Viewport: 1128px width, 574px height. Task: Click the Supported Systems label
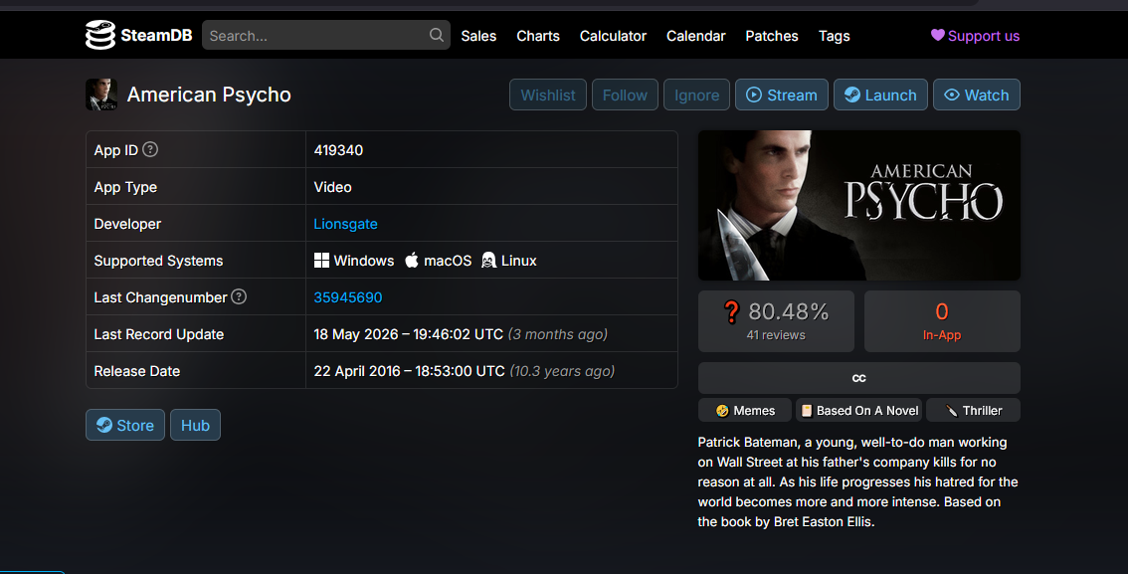[158, 261]
